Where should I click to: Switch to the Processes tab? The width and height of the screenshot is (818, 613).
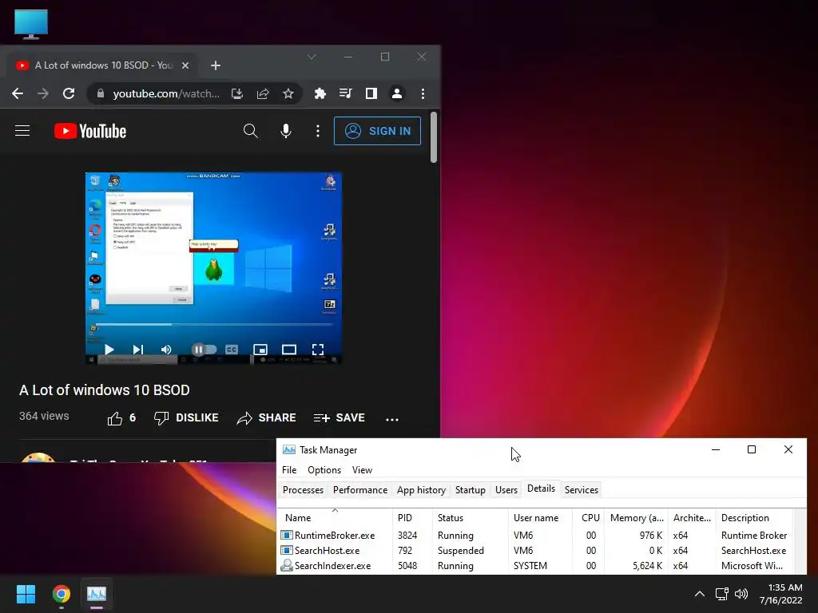(303, 490)
